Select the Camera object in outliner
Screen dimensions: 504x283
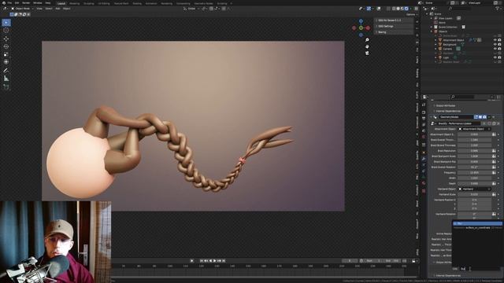(x=447, y=49)
